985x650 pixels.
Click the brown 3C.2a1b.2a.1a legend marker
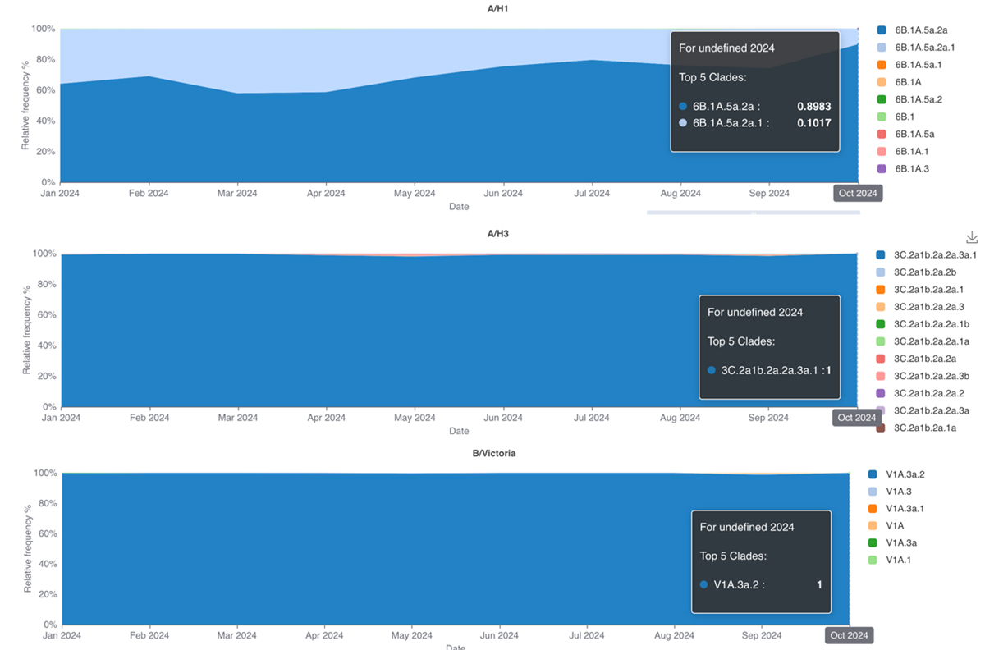[881, 428]
